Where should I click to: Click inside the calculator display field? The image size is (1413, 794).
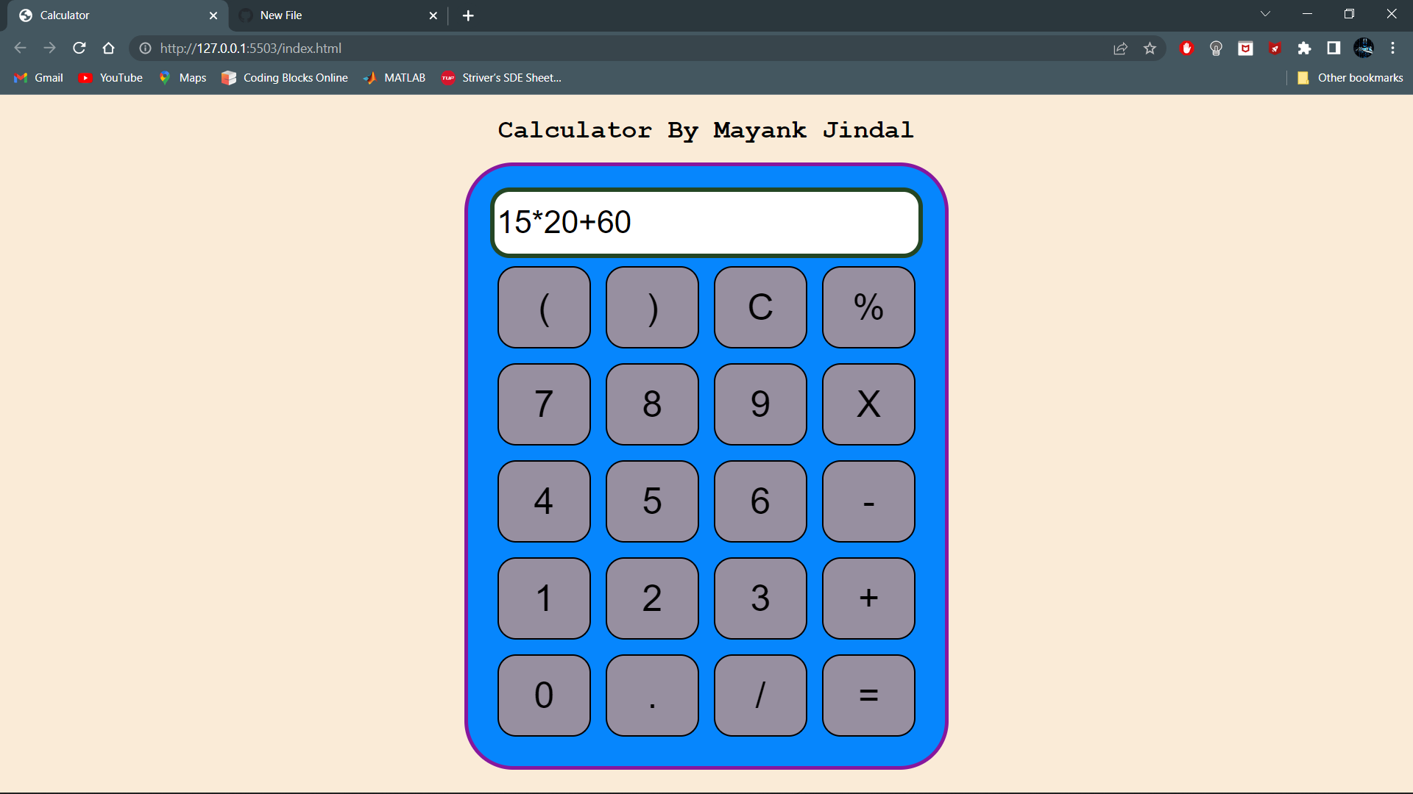(705, 222)
